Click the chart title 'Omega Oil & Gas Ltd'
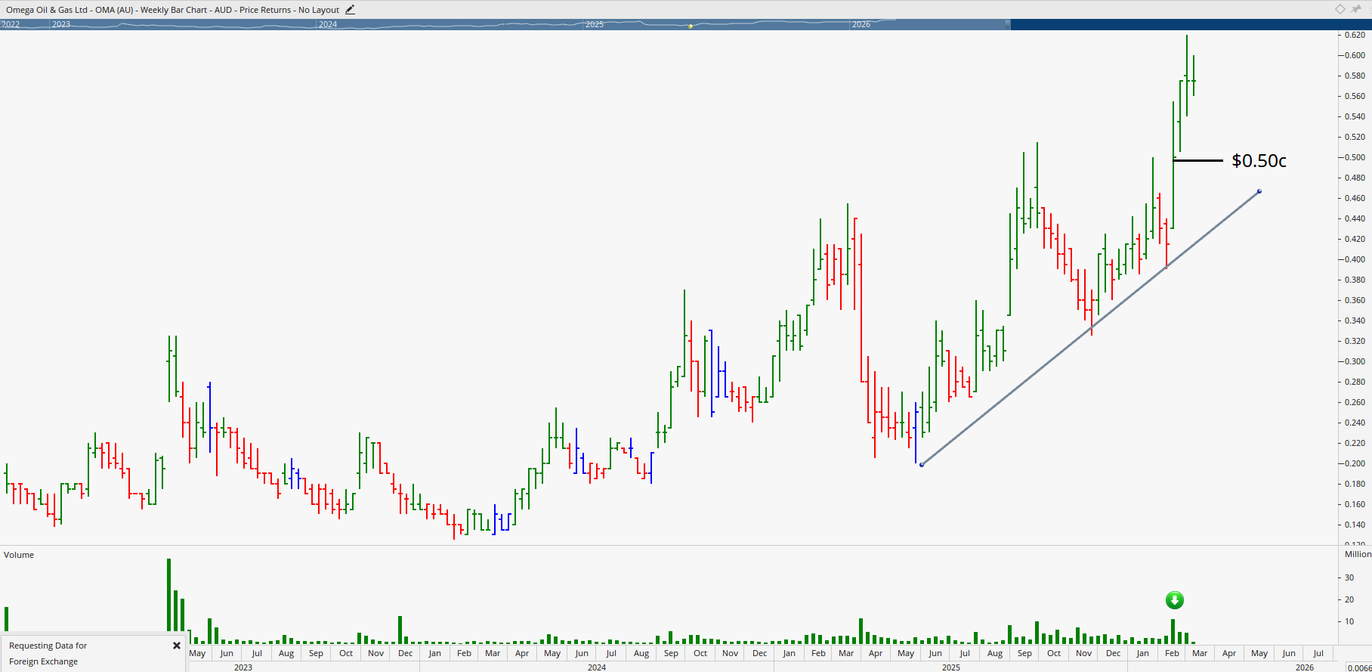1372x672 pixels. coord(47,10)
